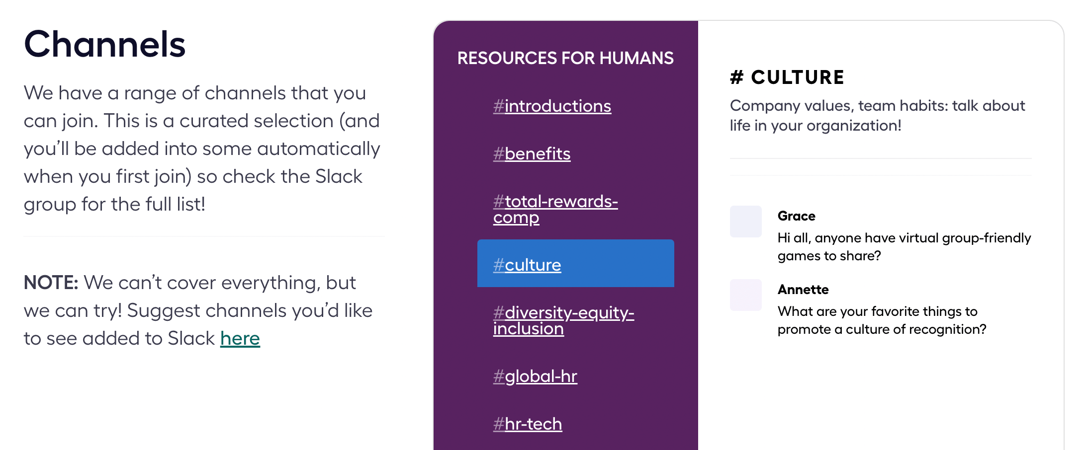This screenshot has width=1086, height=450.
Task: Click the culture channel description text
Action: (x=877, y=115)
